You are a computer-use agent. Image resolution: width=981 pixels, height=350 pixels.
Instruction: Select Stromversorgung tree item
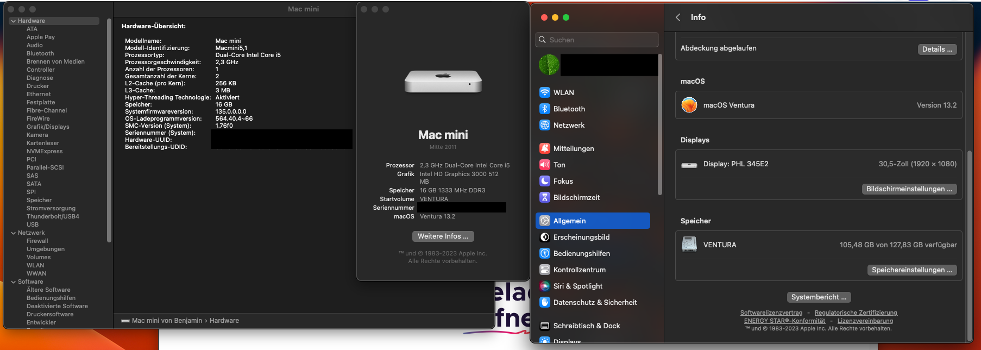(x=51, y=208)
